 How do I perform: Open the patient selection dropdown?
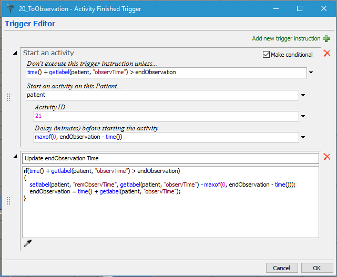[304, 95]
